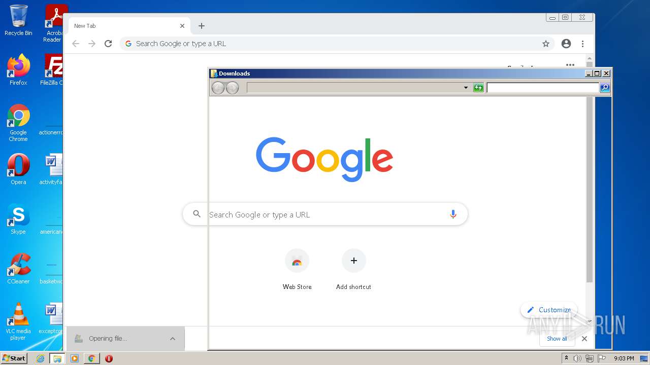Click search magnifier in Google box
This screenshot has height=365, width=650.
pyautogui.click(x=197, y=214)
